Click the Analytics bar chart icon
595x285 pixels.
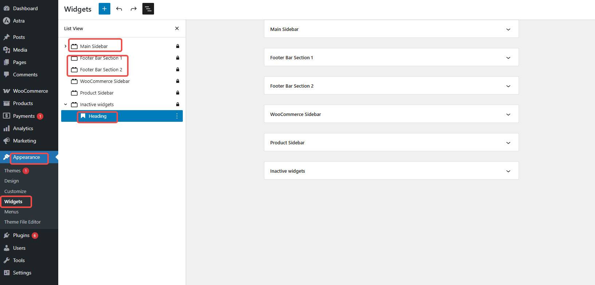pyautogui.click(x=7, y=129)
